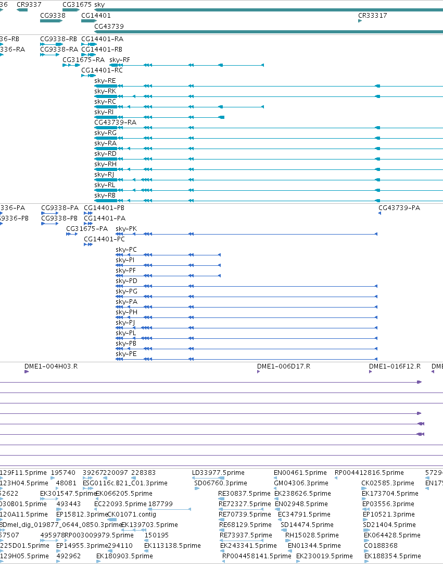Viewport: 443px width, 564px height.
Task: Click the sky-PJ protein label
Action: (x=125, y=322)
